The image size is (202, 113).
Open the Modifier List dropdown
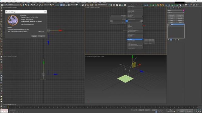coord(176,13)
